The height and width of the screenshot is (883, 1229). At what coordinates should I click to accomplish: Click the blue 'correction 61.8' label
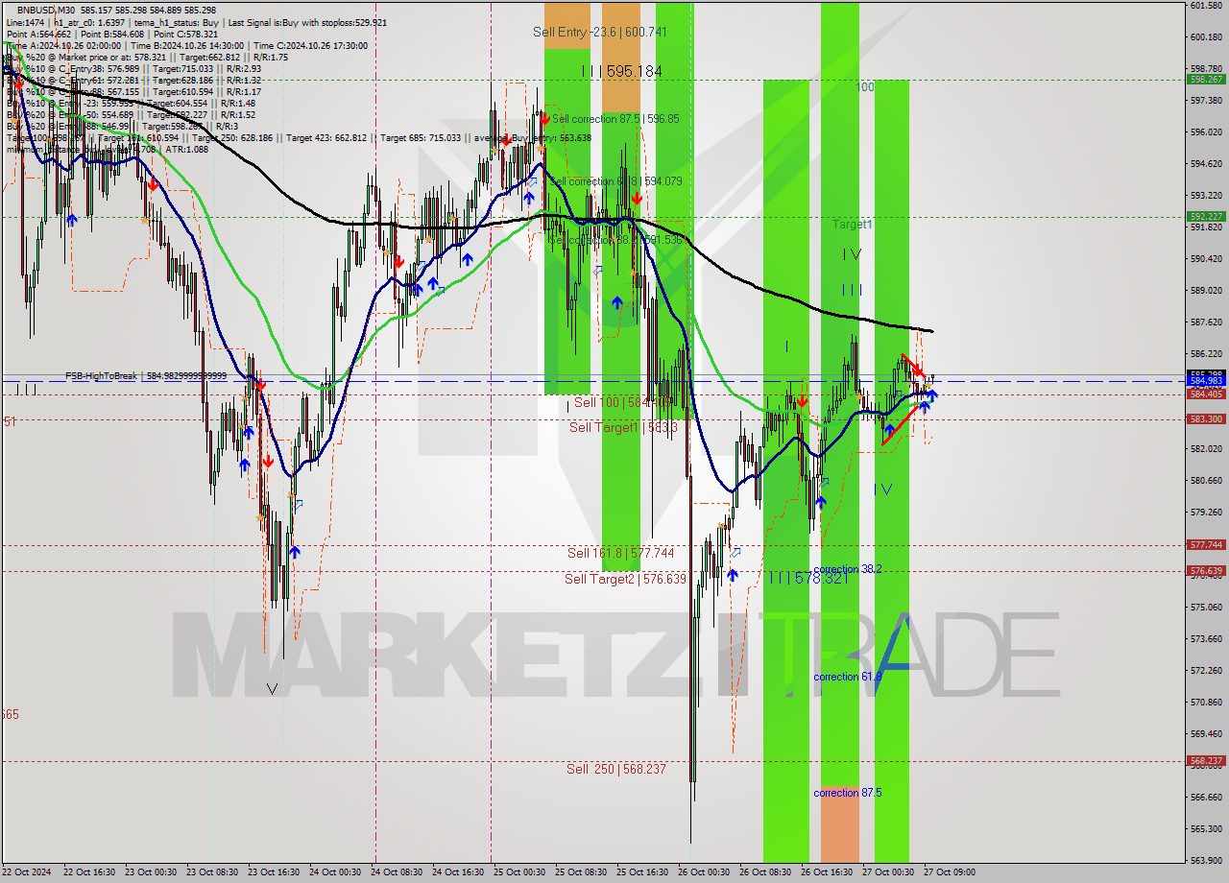[x=848, y=677]
